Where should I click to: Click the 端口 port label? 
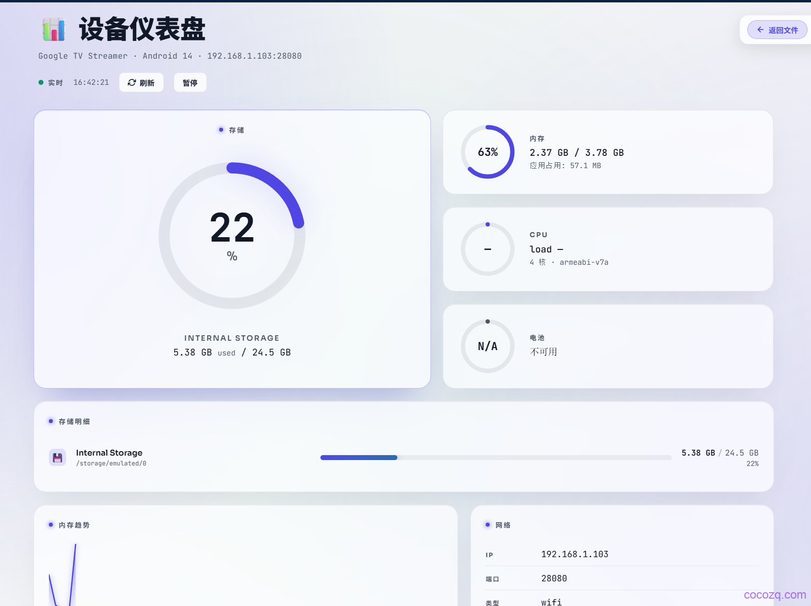pyautogui.click(x=492, y=579)
